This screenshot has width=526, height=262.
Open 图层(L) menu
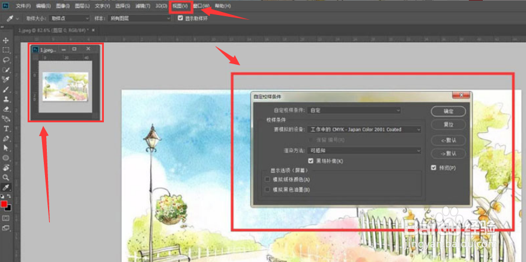[82, 6]
